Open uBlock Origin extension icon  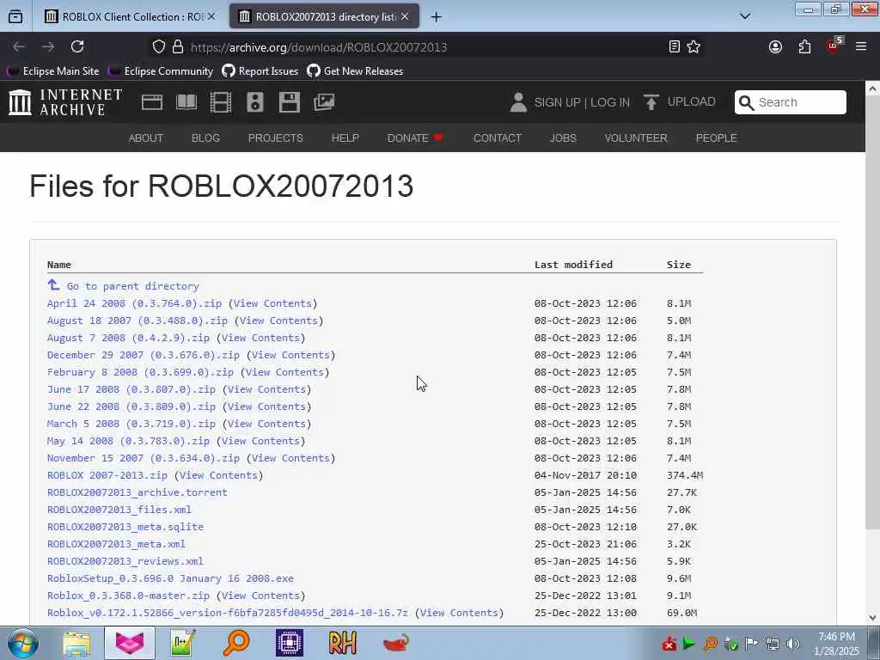click(834, 45)
